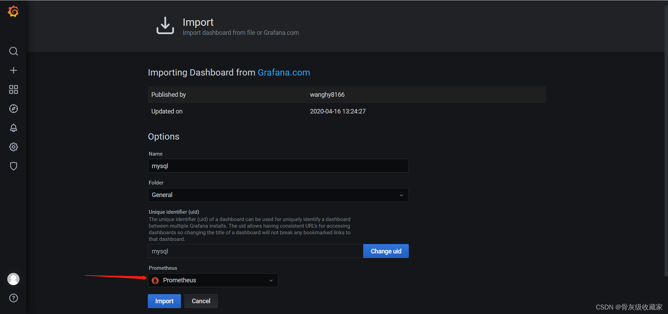Open the Explore compass icon in sidebar
The image size is (668, 314).
click(13, 109)
